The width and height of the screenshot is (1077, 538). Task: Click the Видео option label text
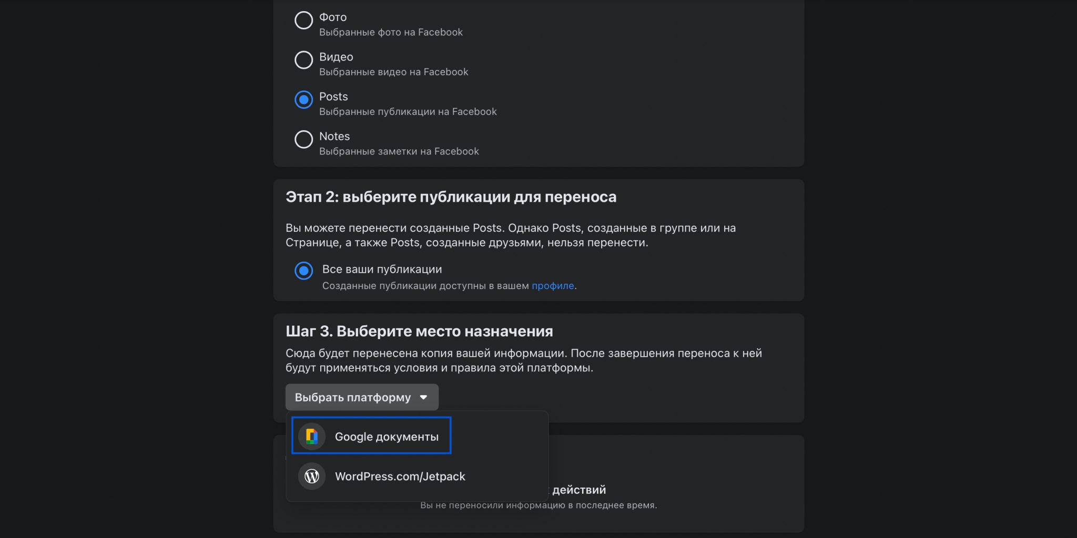336,57
